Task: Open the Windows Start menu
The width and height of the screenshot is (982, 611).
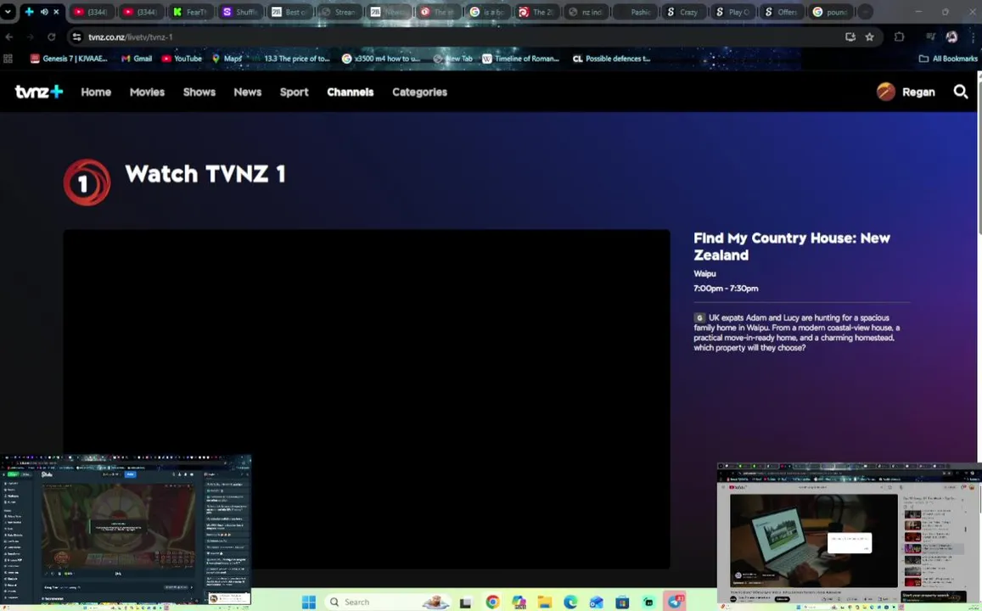Action: click(x=309, y=602)
